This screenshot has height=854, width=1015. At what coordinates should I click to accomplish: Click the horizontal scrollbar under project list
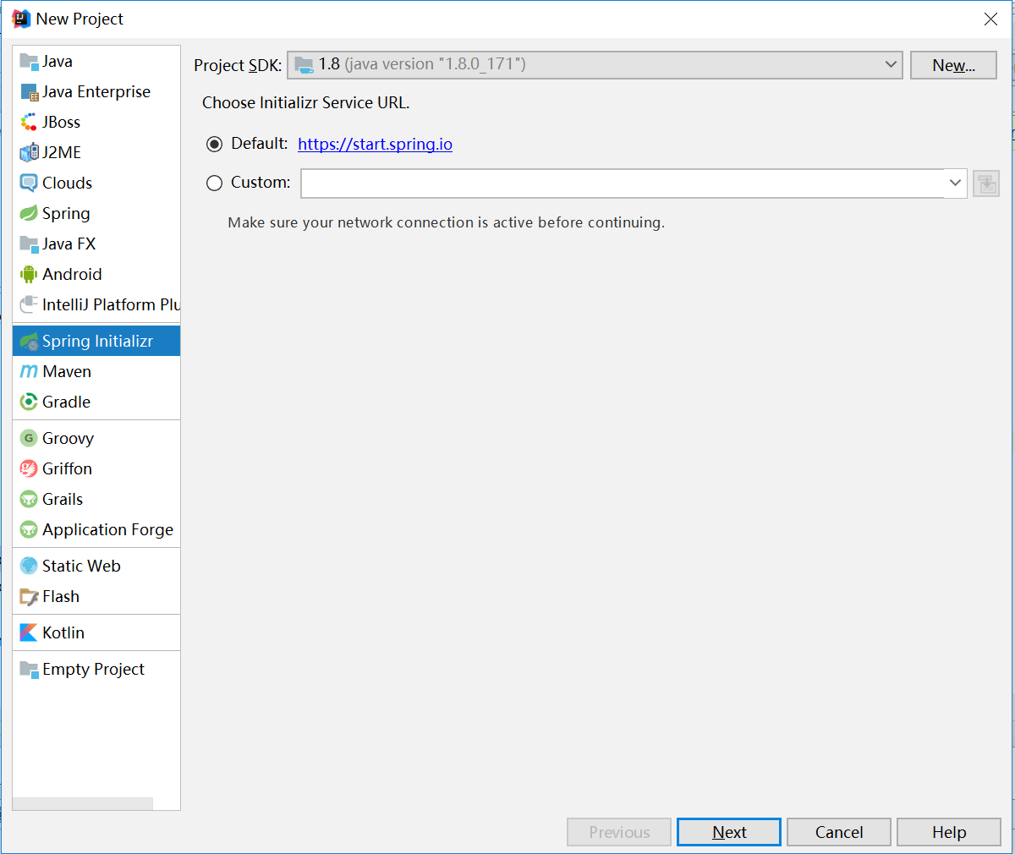tap(83, 803)
